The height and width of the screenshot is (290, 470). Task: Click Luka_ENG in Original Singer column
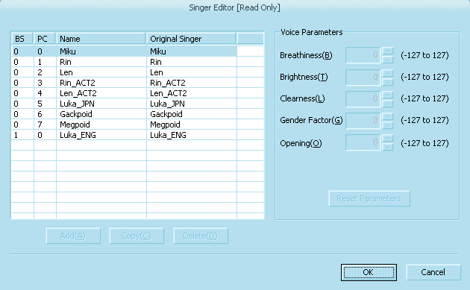click(168, 135)
